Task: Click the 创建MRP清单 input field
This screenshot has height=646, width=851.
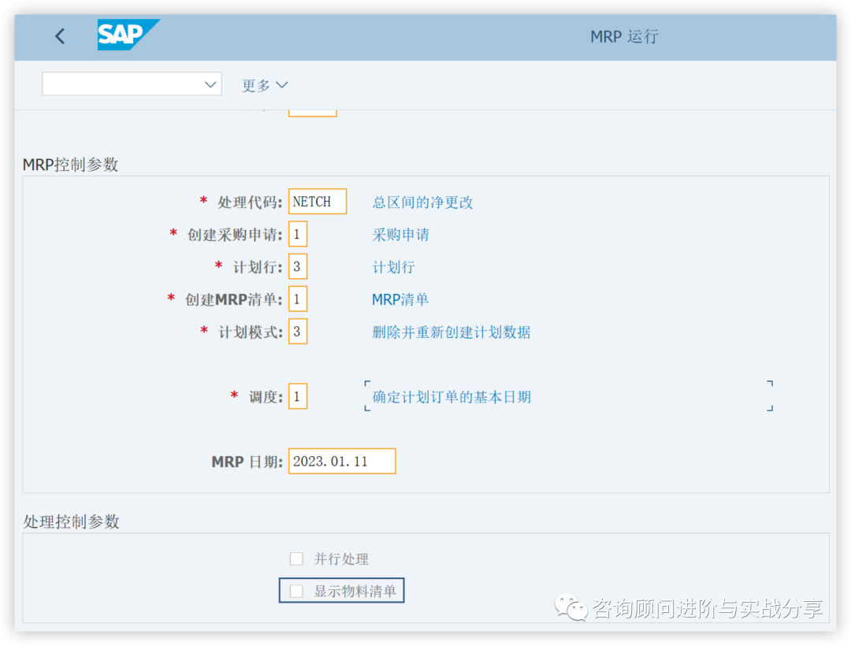Action: click(x=297, y=299)
